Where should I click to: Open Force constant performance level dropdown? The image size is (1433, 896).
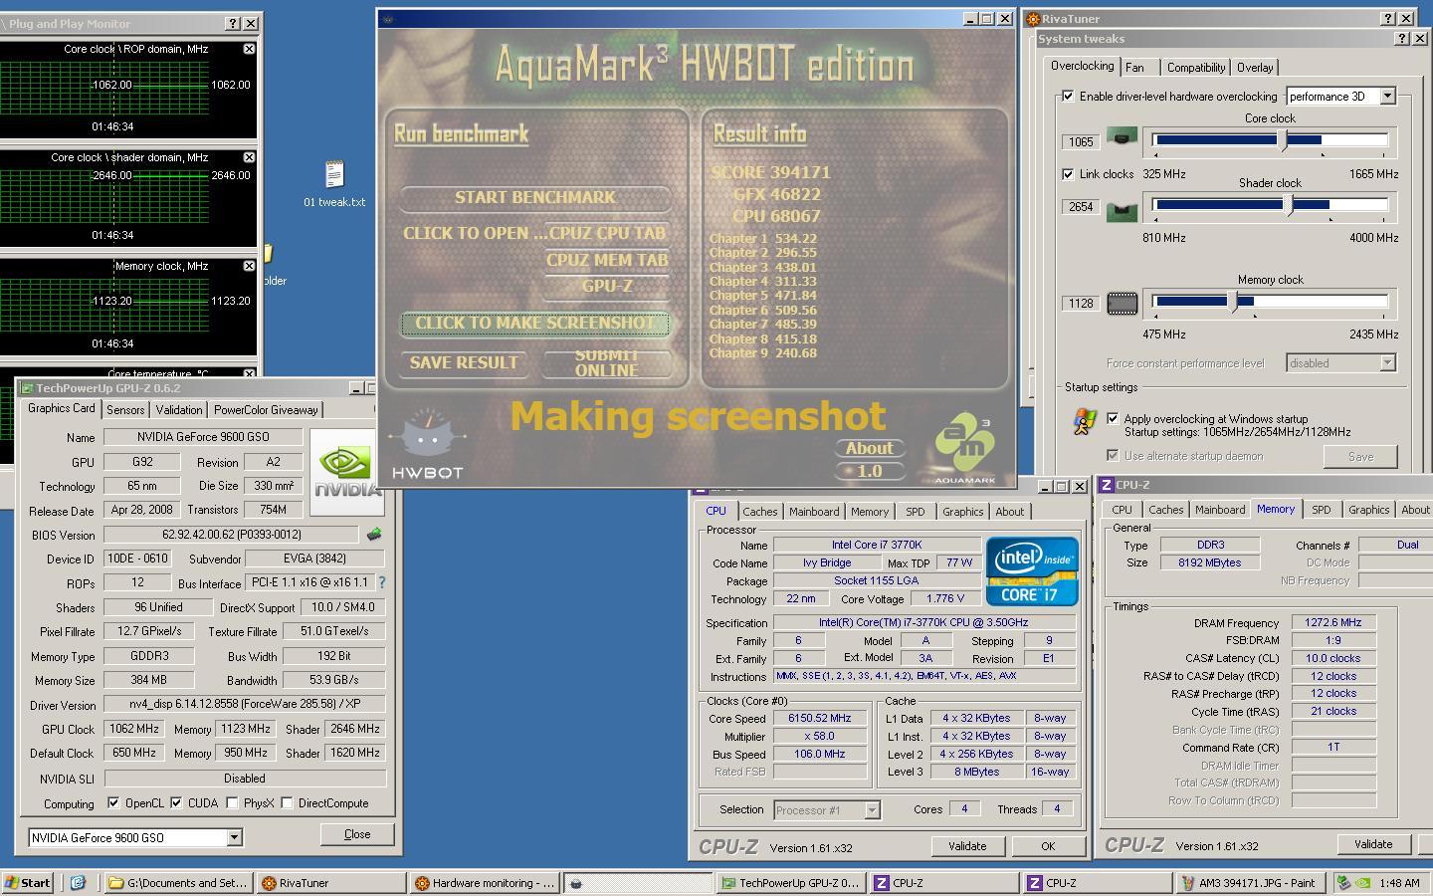1387,363
